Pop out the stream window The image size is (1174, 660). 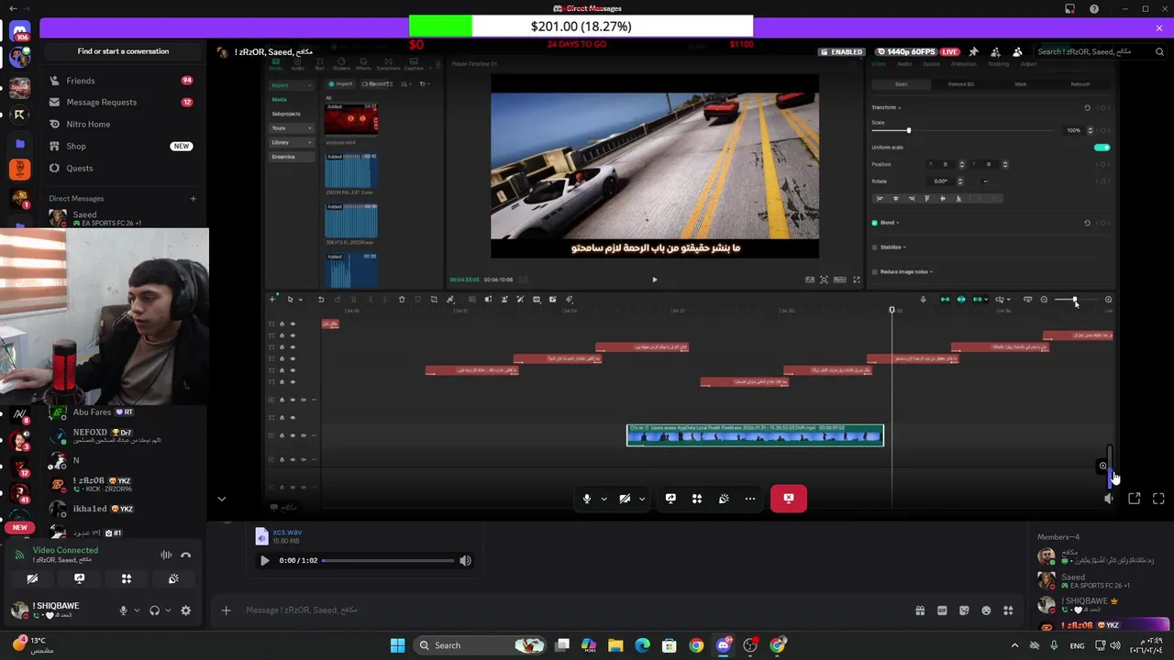click(x=1135, y=499)
